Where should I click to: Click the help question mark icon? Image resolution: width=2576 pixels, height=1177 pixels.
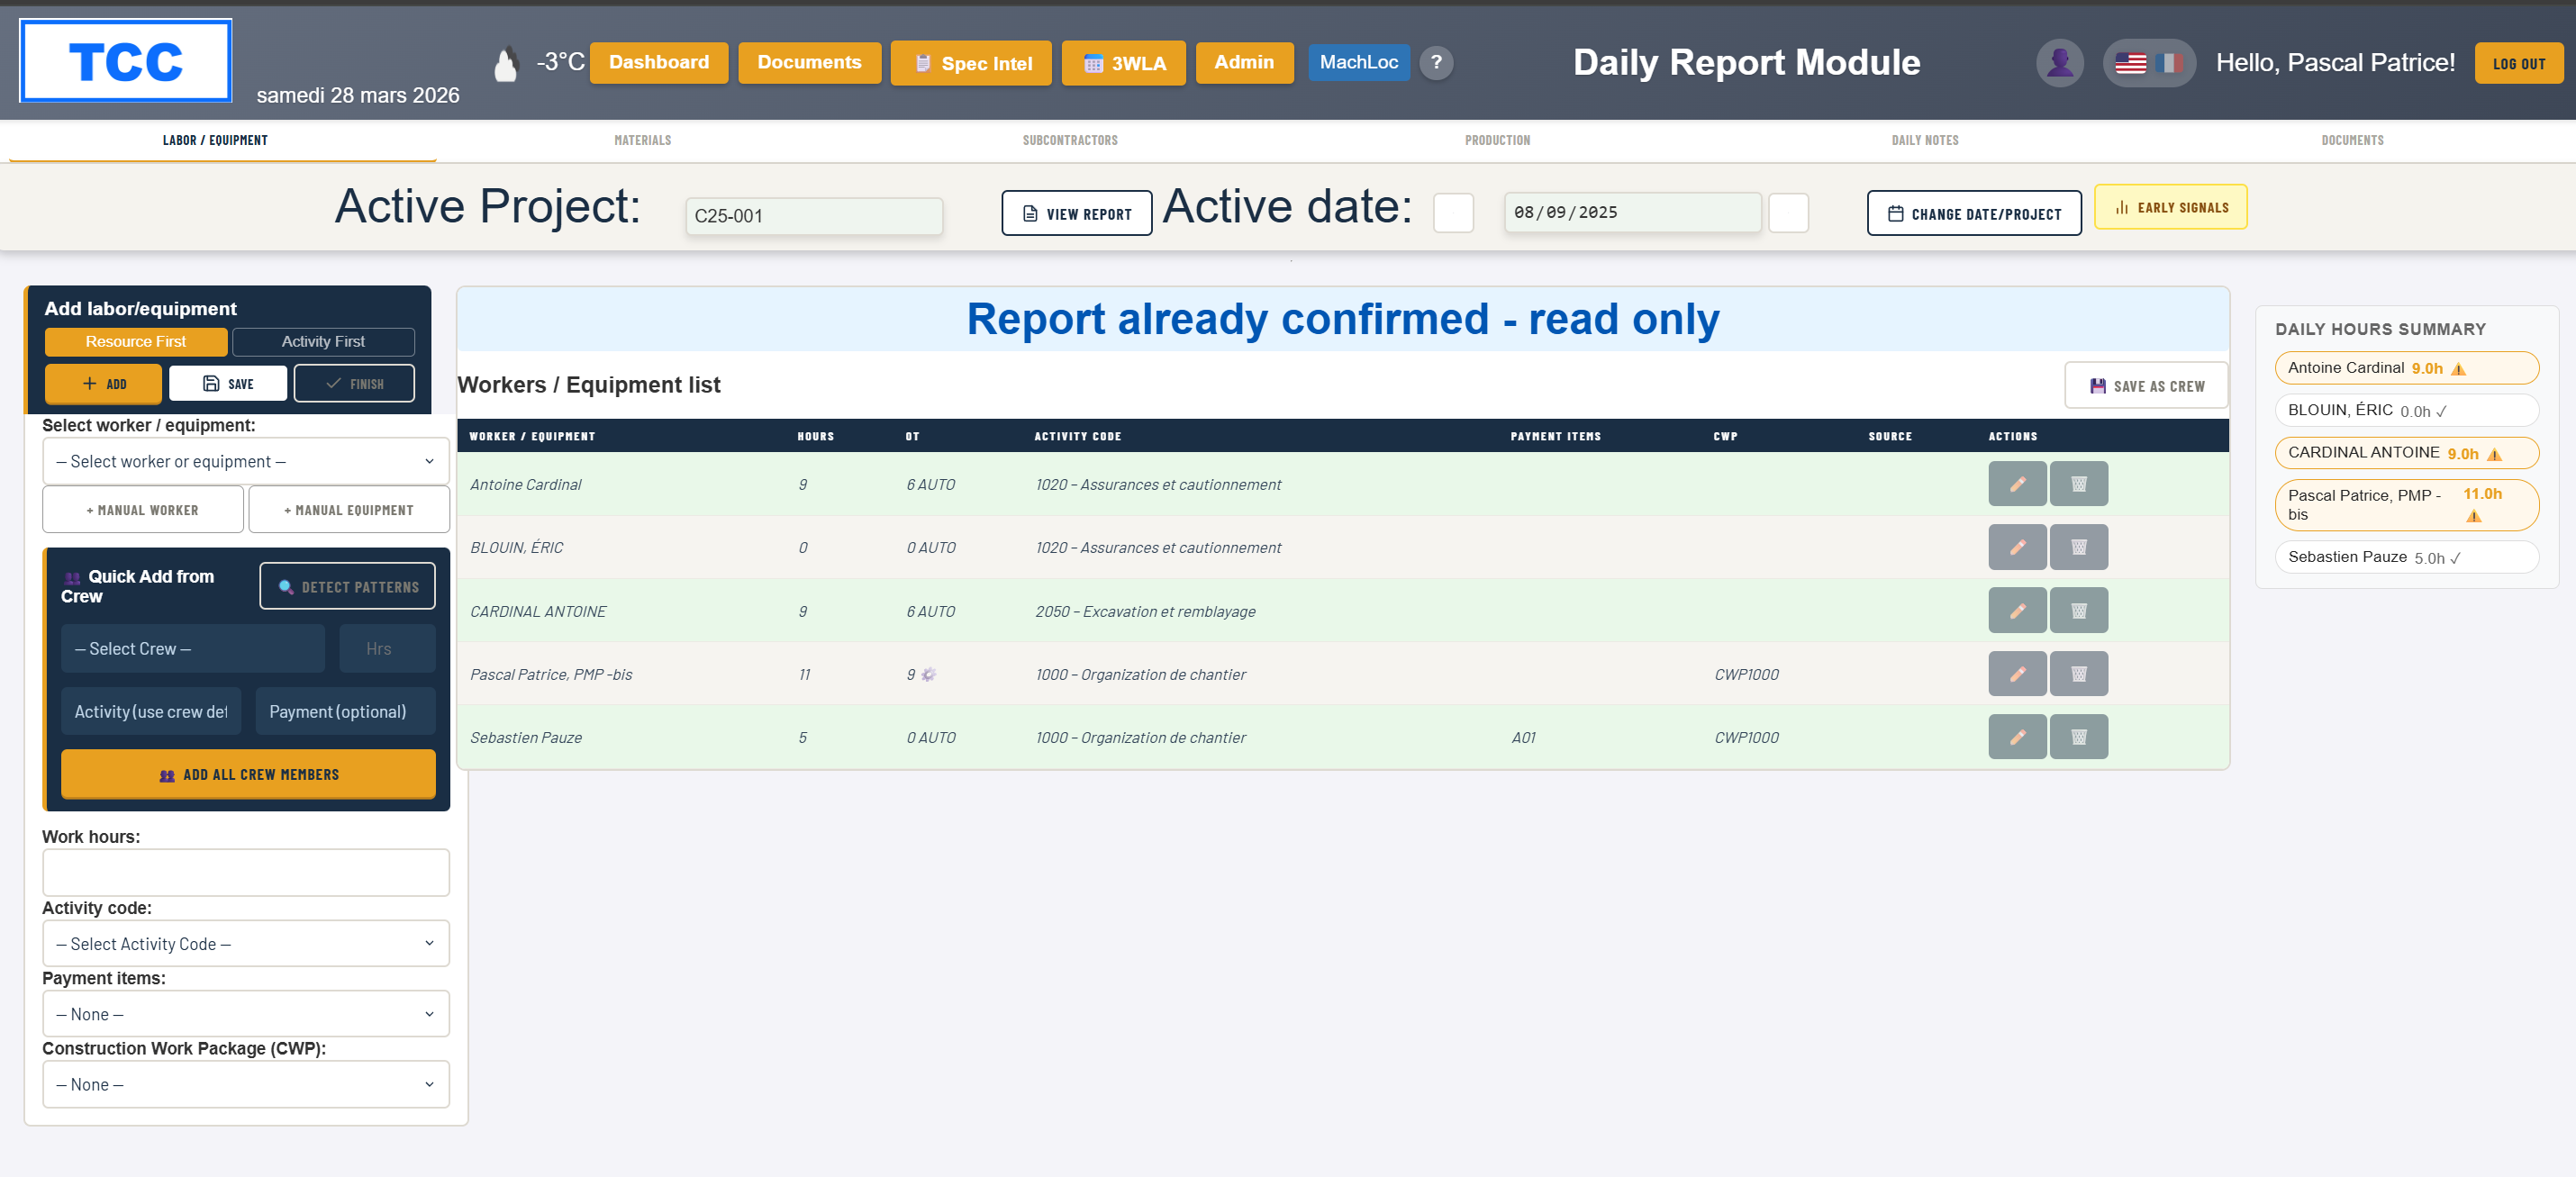coord(1436,63)
